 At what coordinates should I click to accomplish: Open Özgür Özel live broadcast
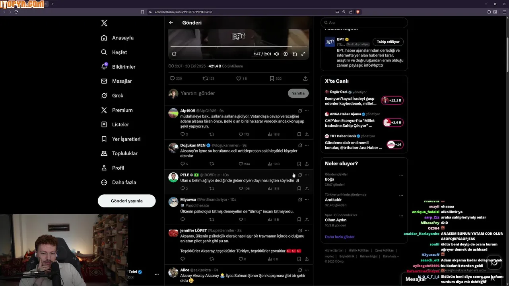(x=364, y=98)
